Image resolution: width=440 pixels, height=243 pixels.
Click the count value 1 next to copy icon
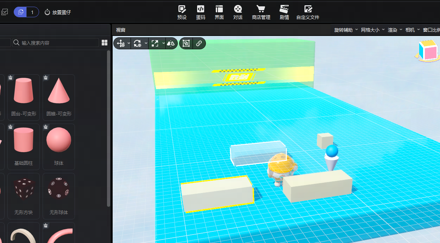tap(32, 12)
